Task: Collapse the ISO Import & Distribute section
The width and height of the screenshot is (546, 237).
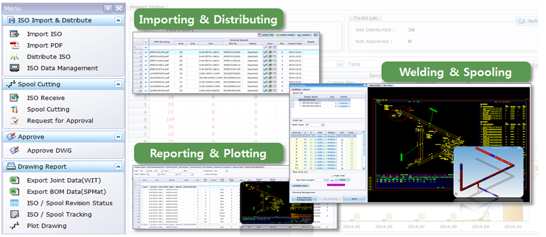Action: click(x=118, y=20)
